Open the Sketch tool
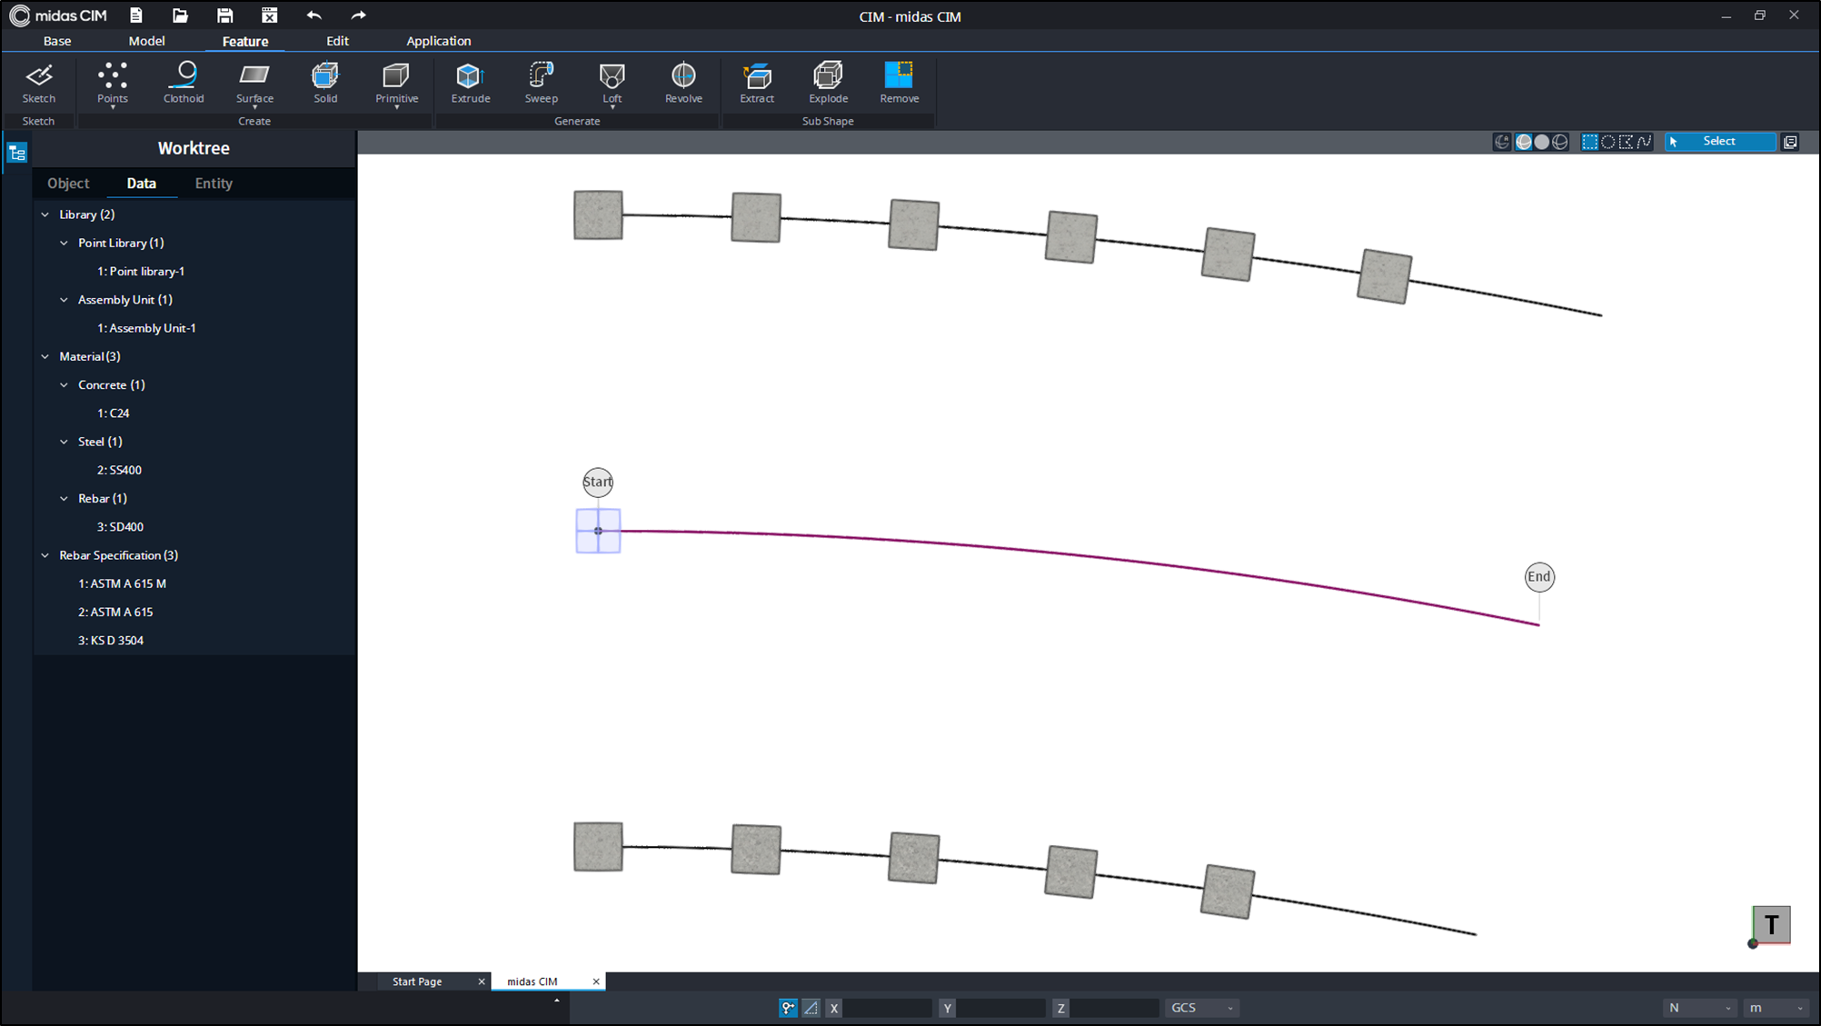 coord(39,83)
